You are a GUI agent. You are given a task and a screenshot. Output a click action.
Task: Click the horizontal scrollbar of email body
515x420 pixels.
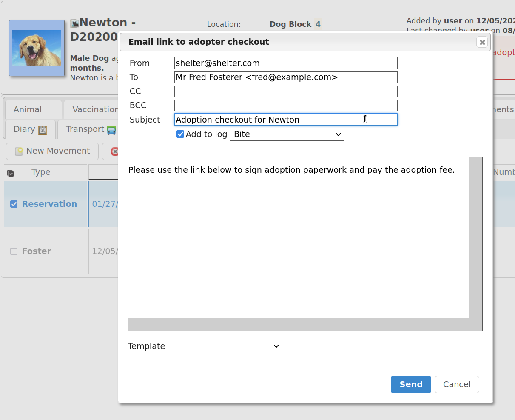coord(299,325)
